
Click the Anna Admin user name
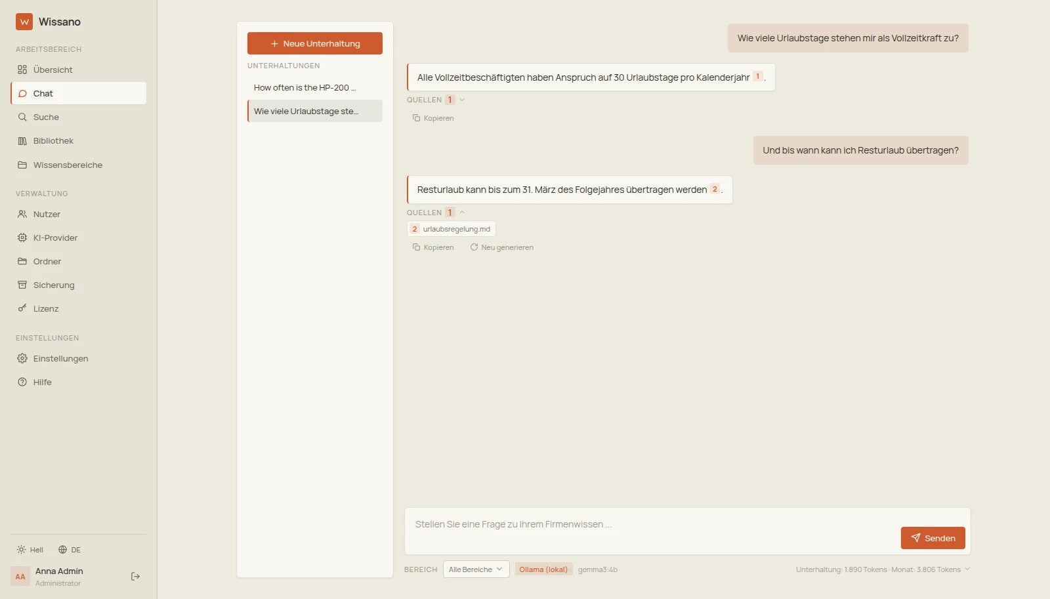(59, 571)
